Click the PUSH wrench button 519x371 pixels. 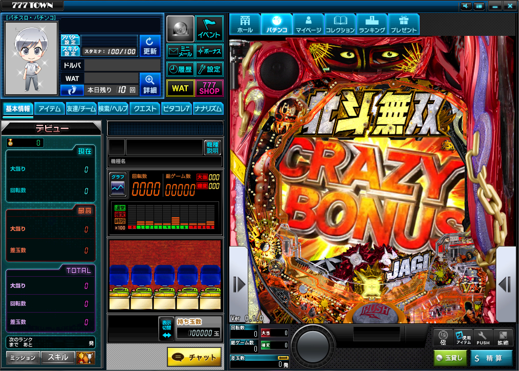483,338
